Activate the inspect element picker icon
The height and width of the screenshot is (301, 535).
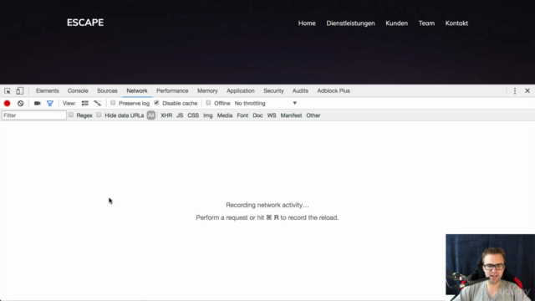point(8,91)
